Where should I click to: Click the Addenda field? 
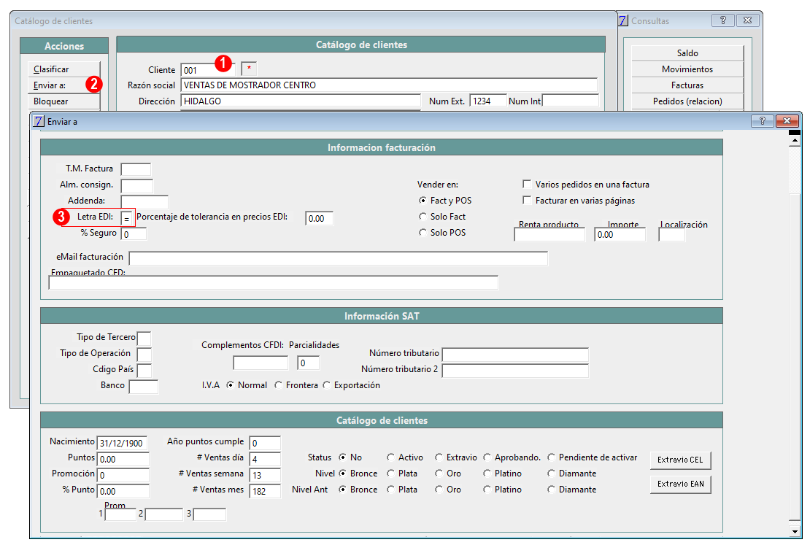[x=144, y=201]
